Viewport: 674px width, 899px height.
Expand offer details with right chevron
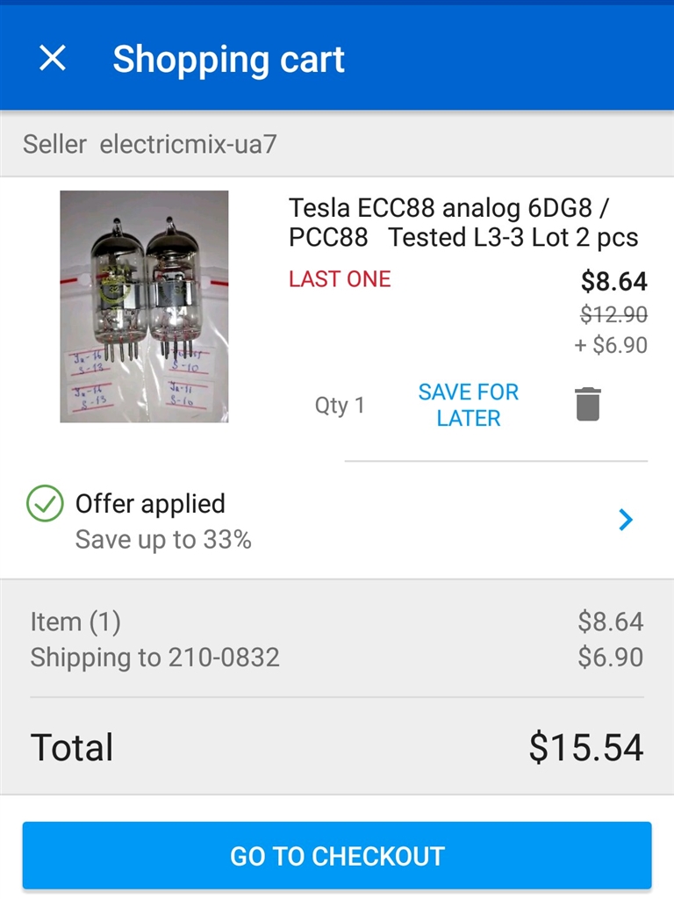click(x=625, y=520)
